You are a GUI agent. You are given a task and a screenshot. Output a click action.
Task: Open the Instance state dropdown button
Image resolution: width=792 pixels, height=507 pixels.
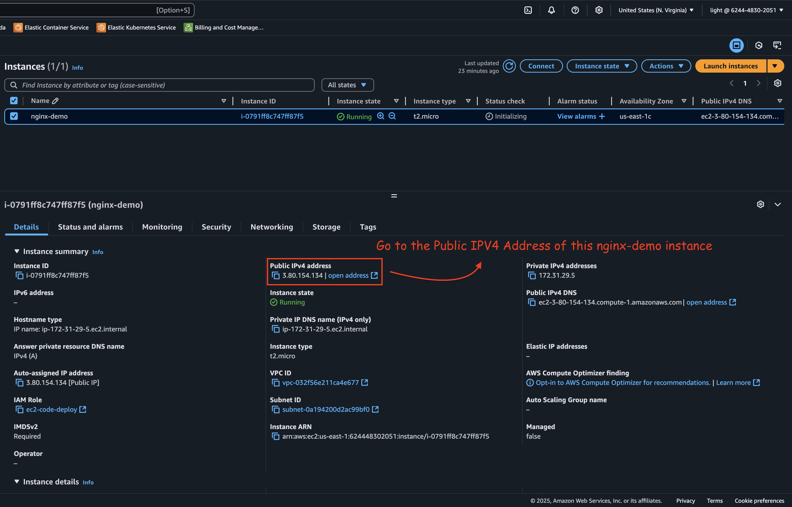[602, 66]
